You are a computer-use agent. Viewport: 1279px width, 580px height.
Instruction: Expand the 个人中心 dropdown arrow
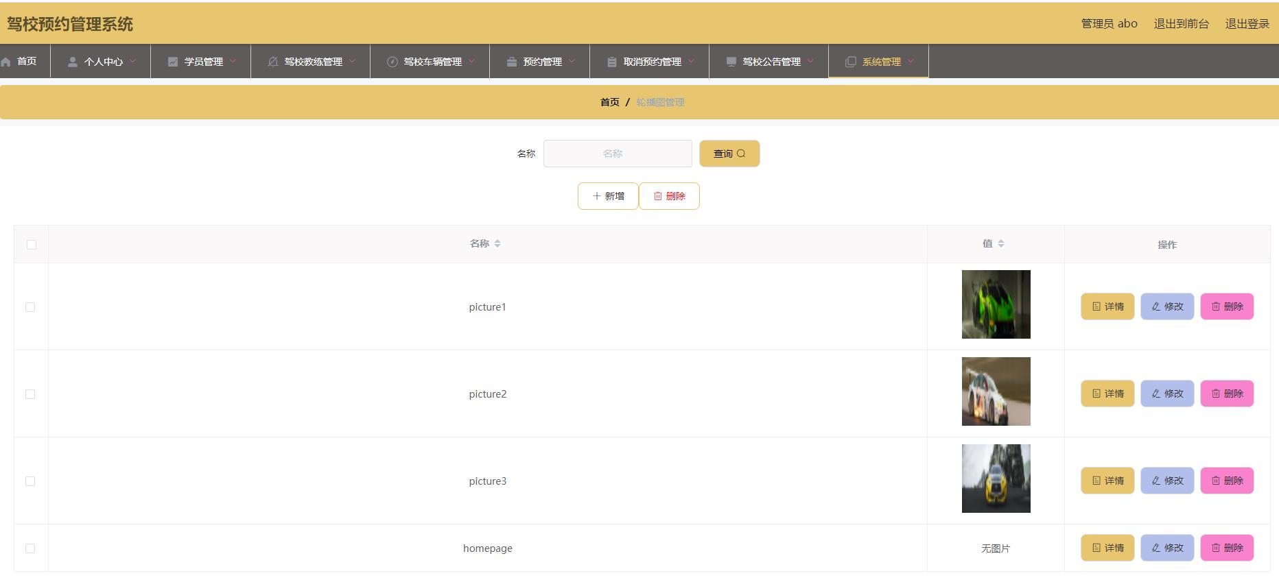[132, 61]
